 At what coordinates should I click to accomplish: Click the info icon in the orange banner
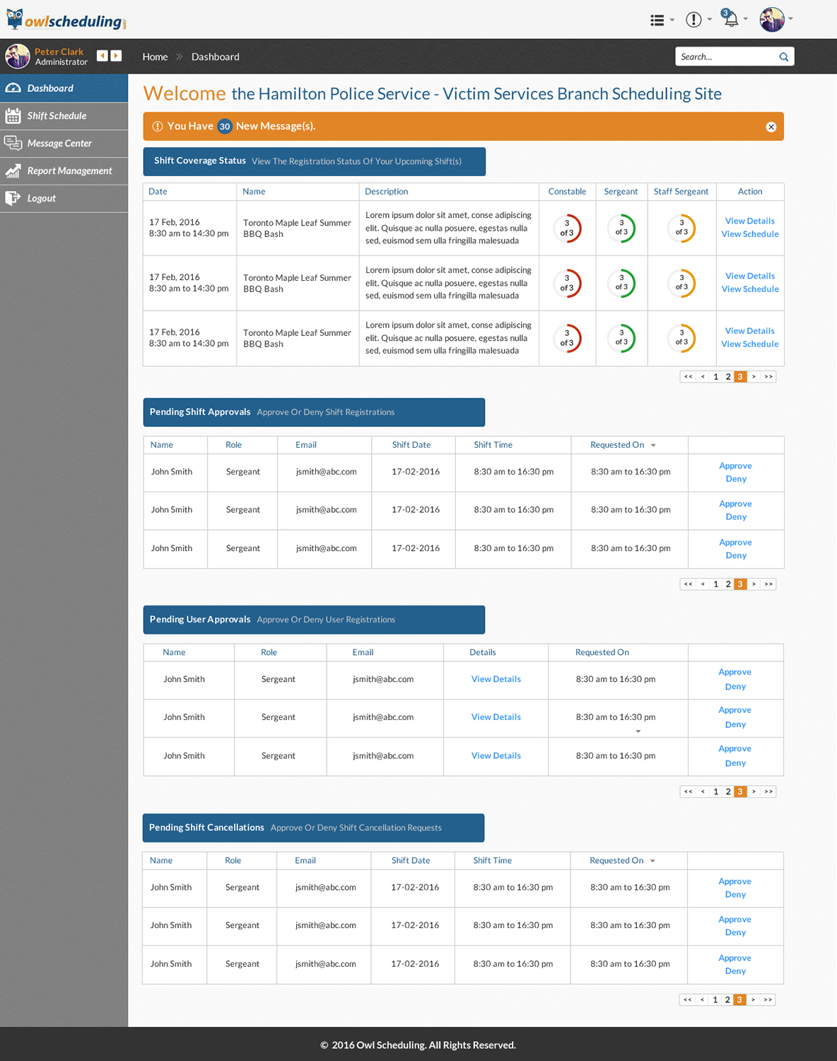pyautogui.click(x=158, y=127)
